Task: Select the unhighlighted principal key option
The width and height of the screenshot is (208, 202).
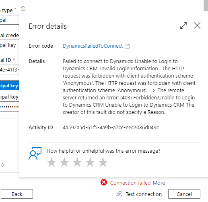Action: 9,97
